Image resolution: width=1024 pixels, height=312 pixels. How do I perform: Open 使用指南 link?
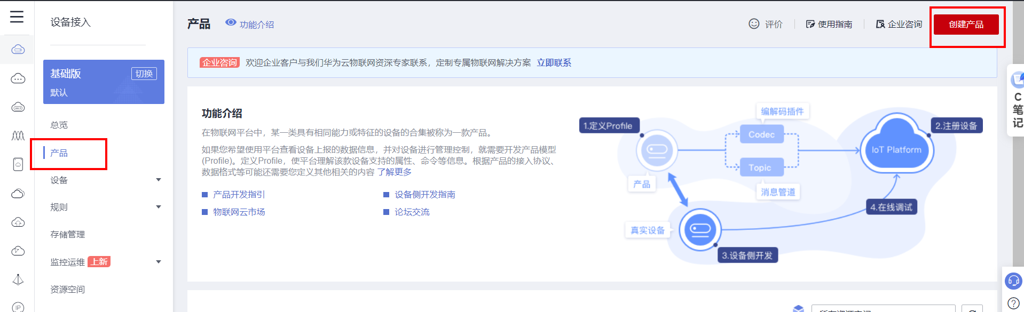835,24
